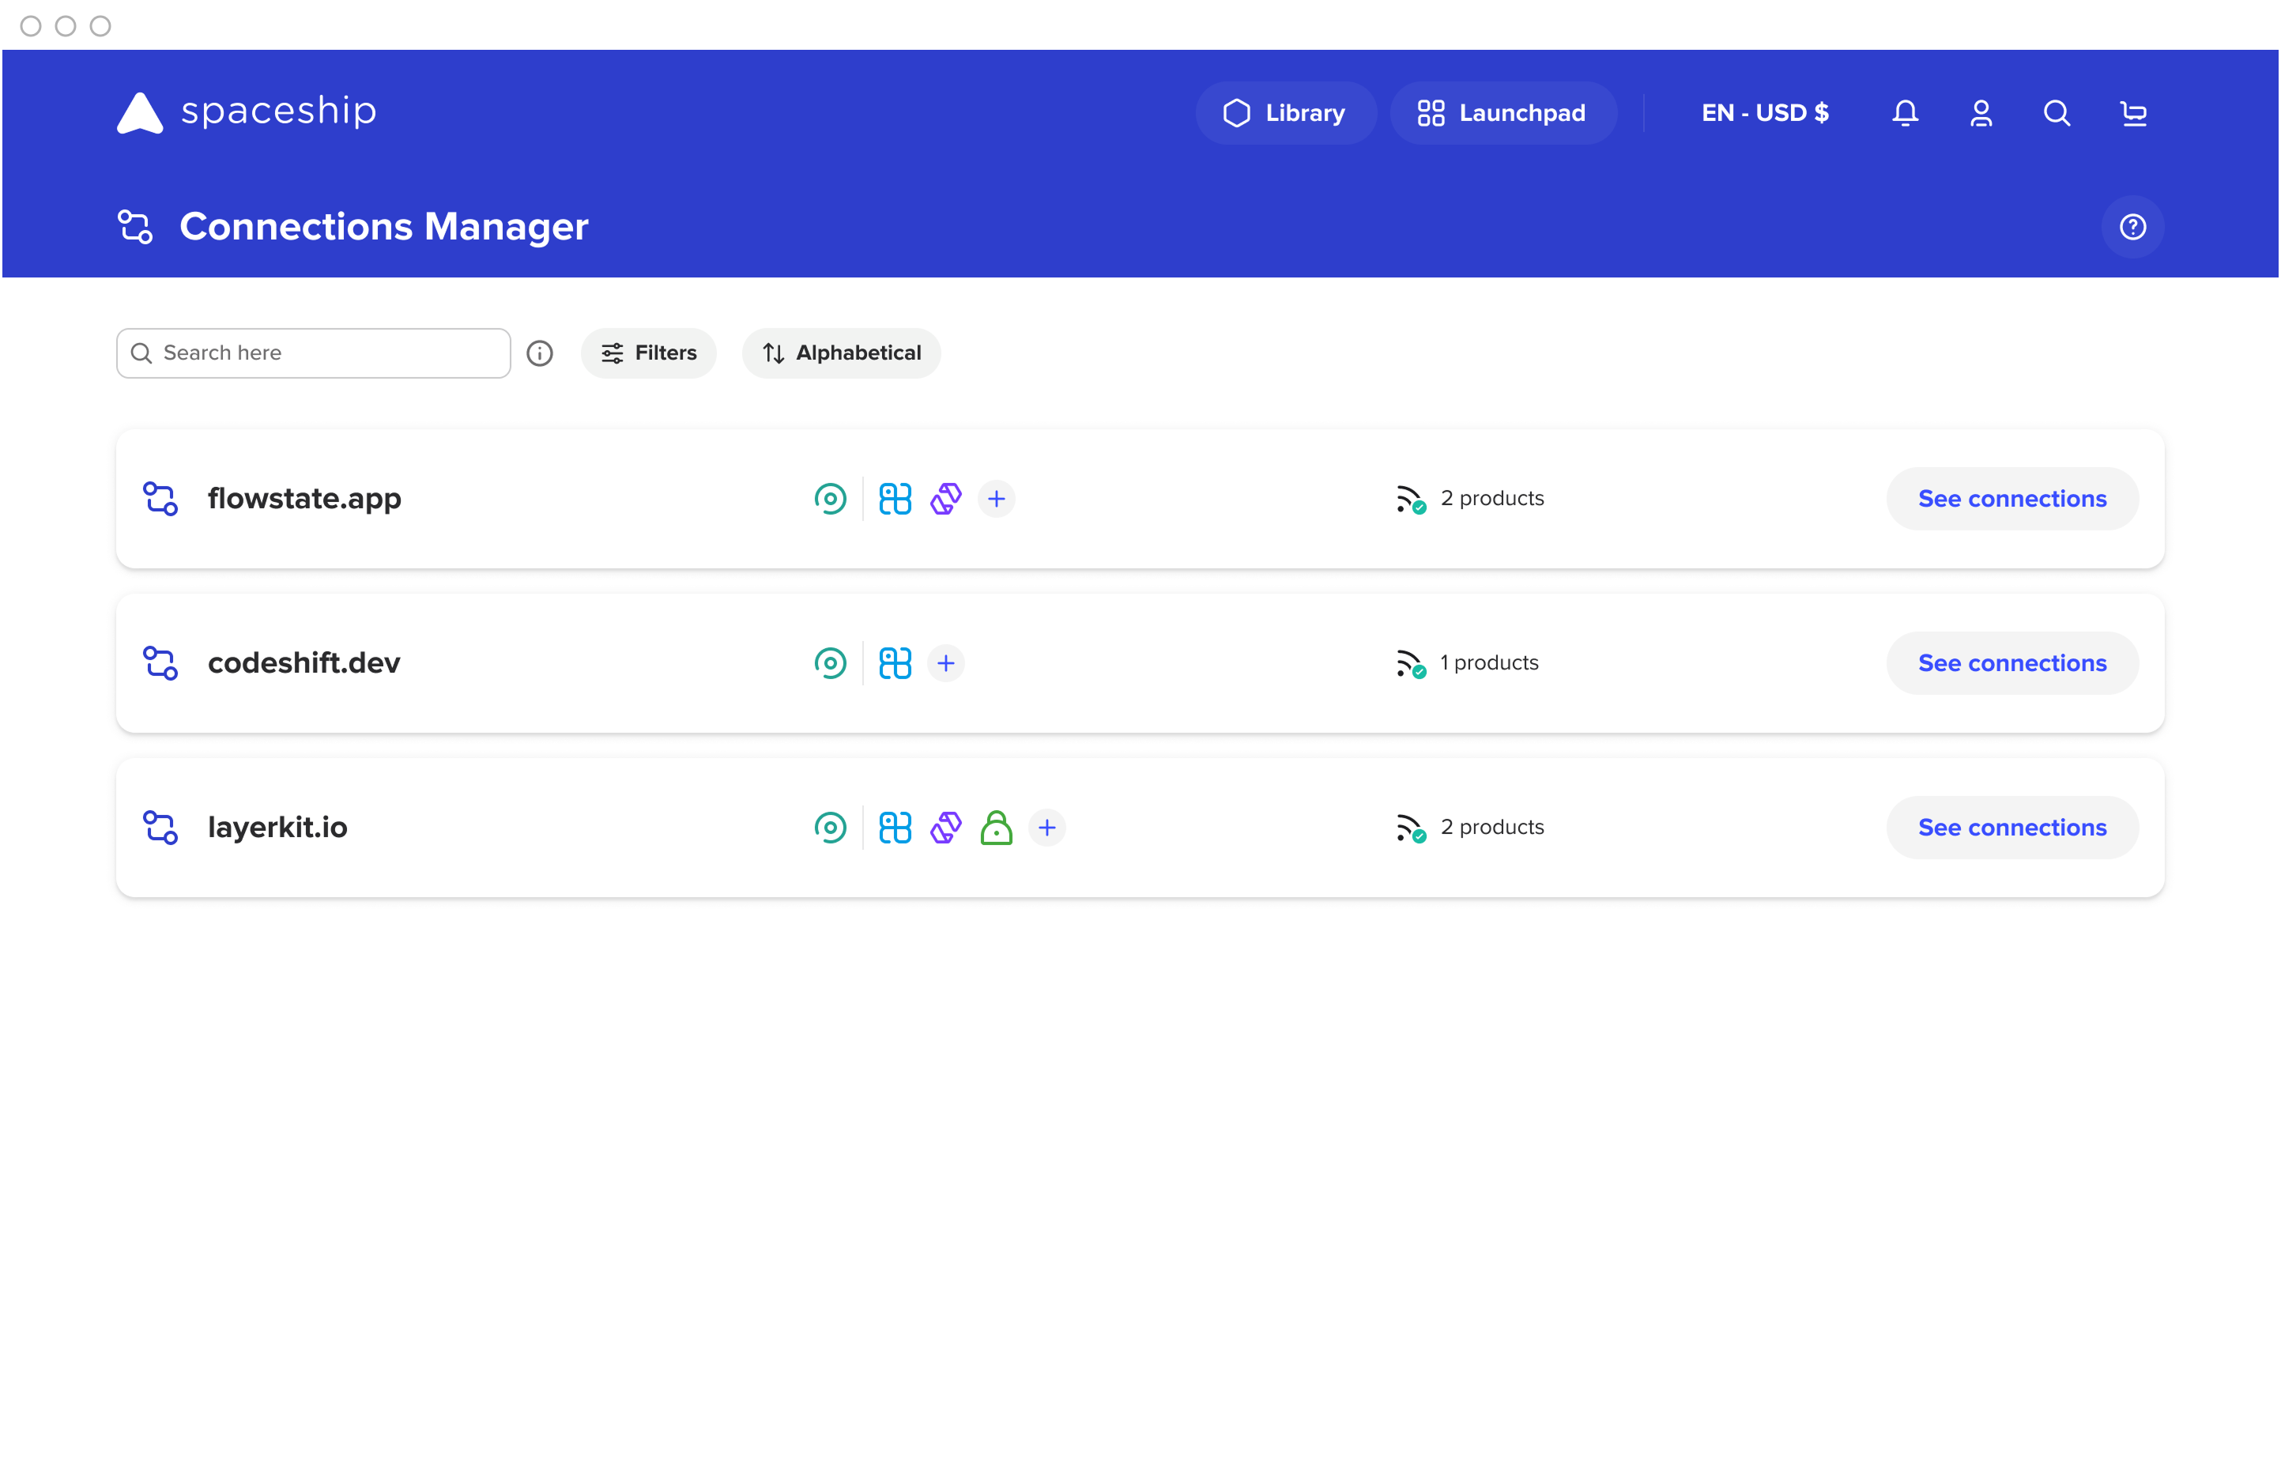The image size is (2281, 1475).
Task: Change sorting via the Alphabetical dropdown
Action: coord(840,353)
